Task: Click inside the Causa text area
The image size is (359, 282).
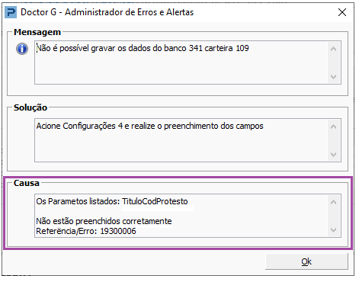Action: [x=181, y=216]
